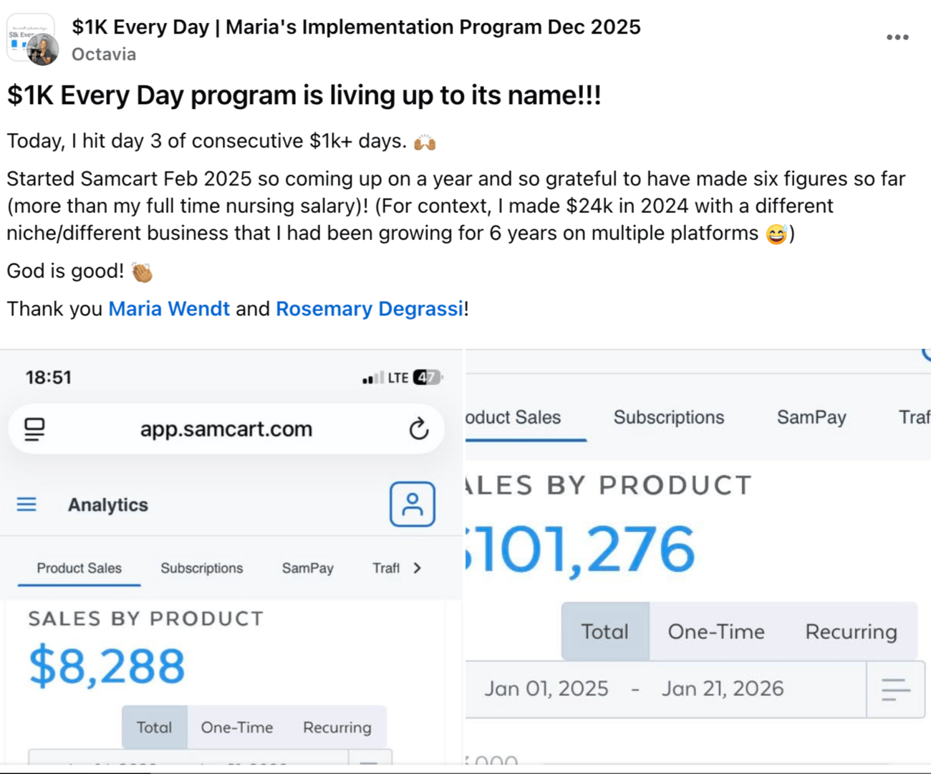Open the hamburger menu beside Analytics

tap(26, 505)
